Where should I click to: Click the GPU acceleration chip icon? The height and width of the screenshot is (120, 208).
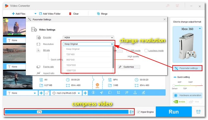coord(97,85)
